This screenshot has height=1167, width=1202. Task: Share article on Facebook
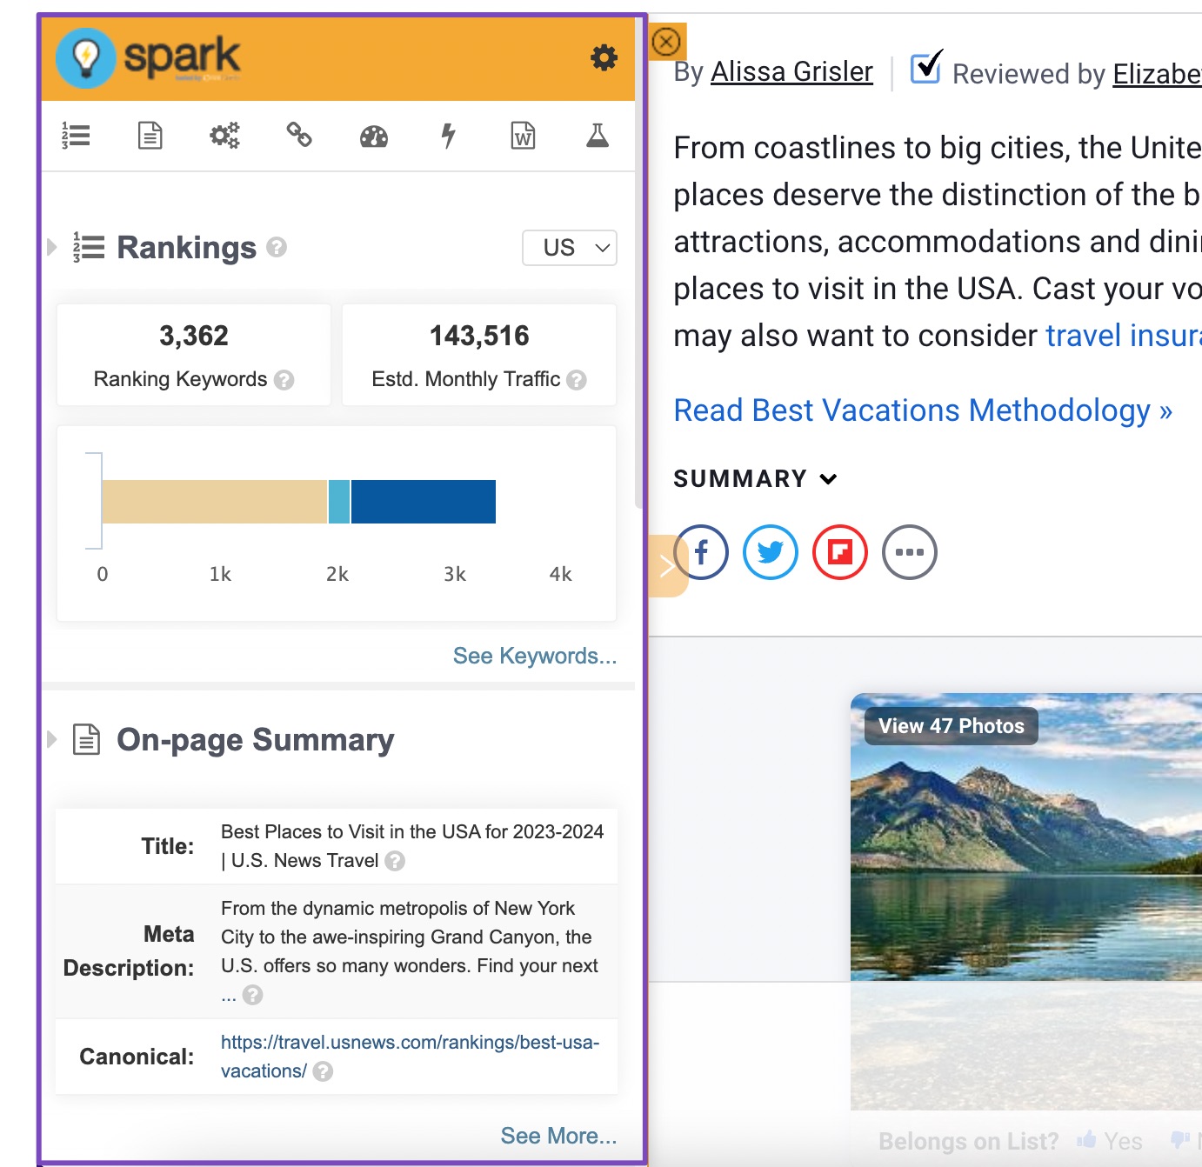tap(701, 552)
